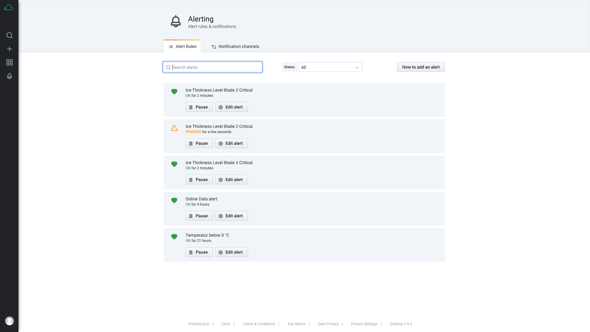This screenshot has height=332, width=590.
Task: Open the user avatar at sidebar bottom
Action: click(x=10, y=321)
